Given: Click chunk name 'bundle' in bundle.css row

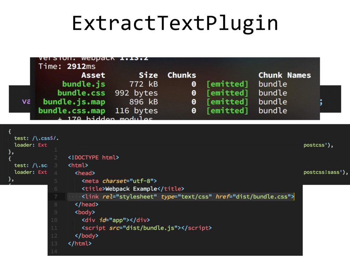Looking at the screenshot, I should tap(273, 93).
